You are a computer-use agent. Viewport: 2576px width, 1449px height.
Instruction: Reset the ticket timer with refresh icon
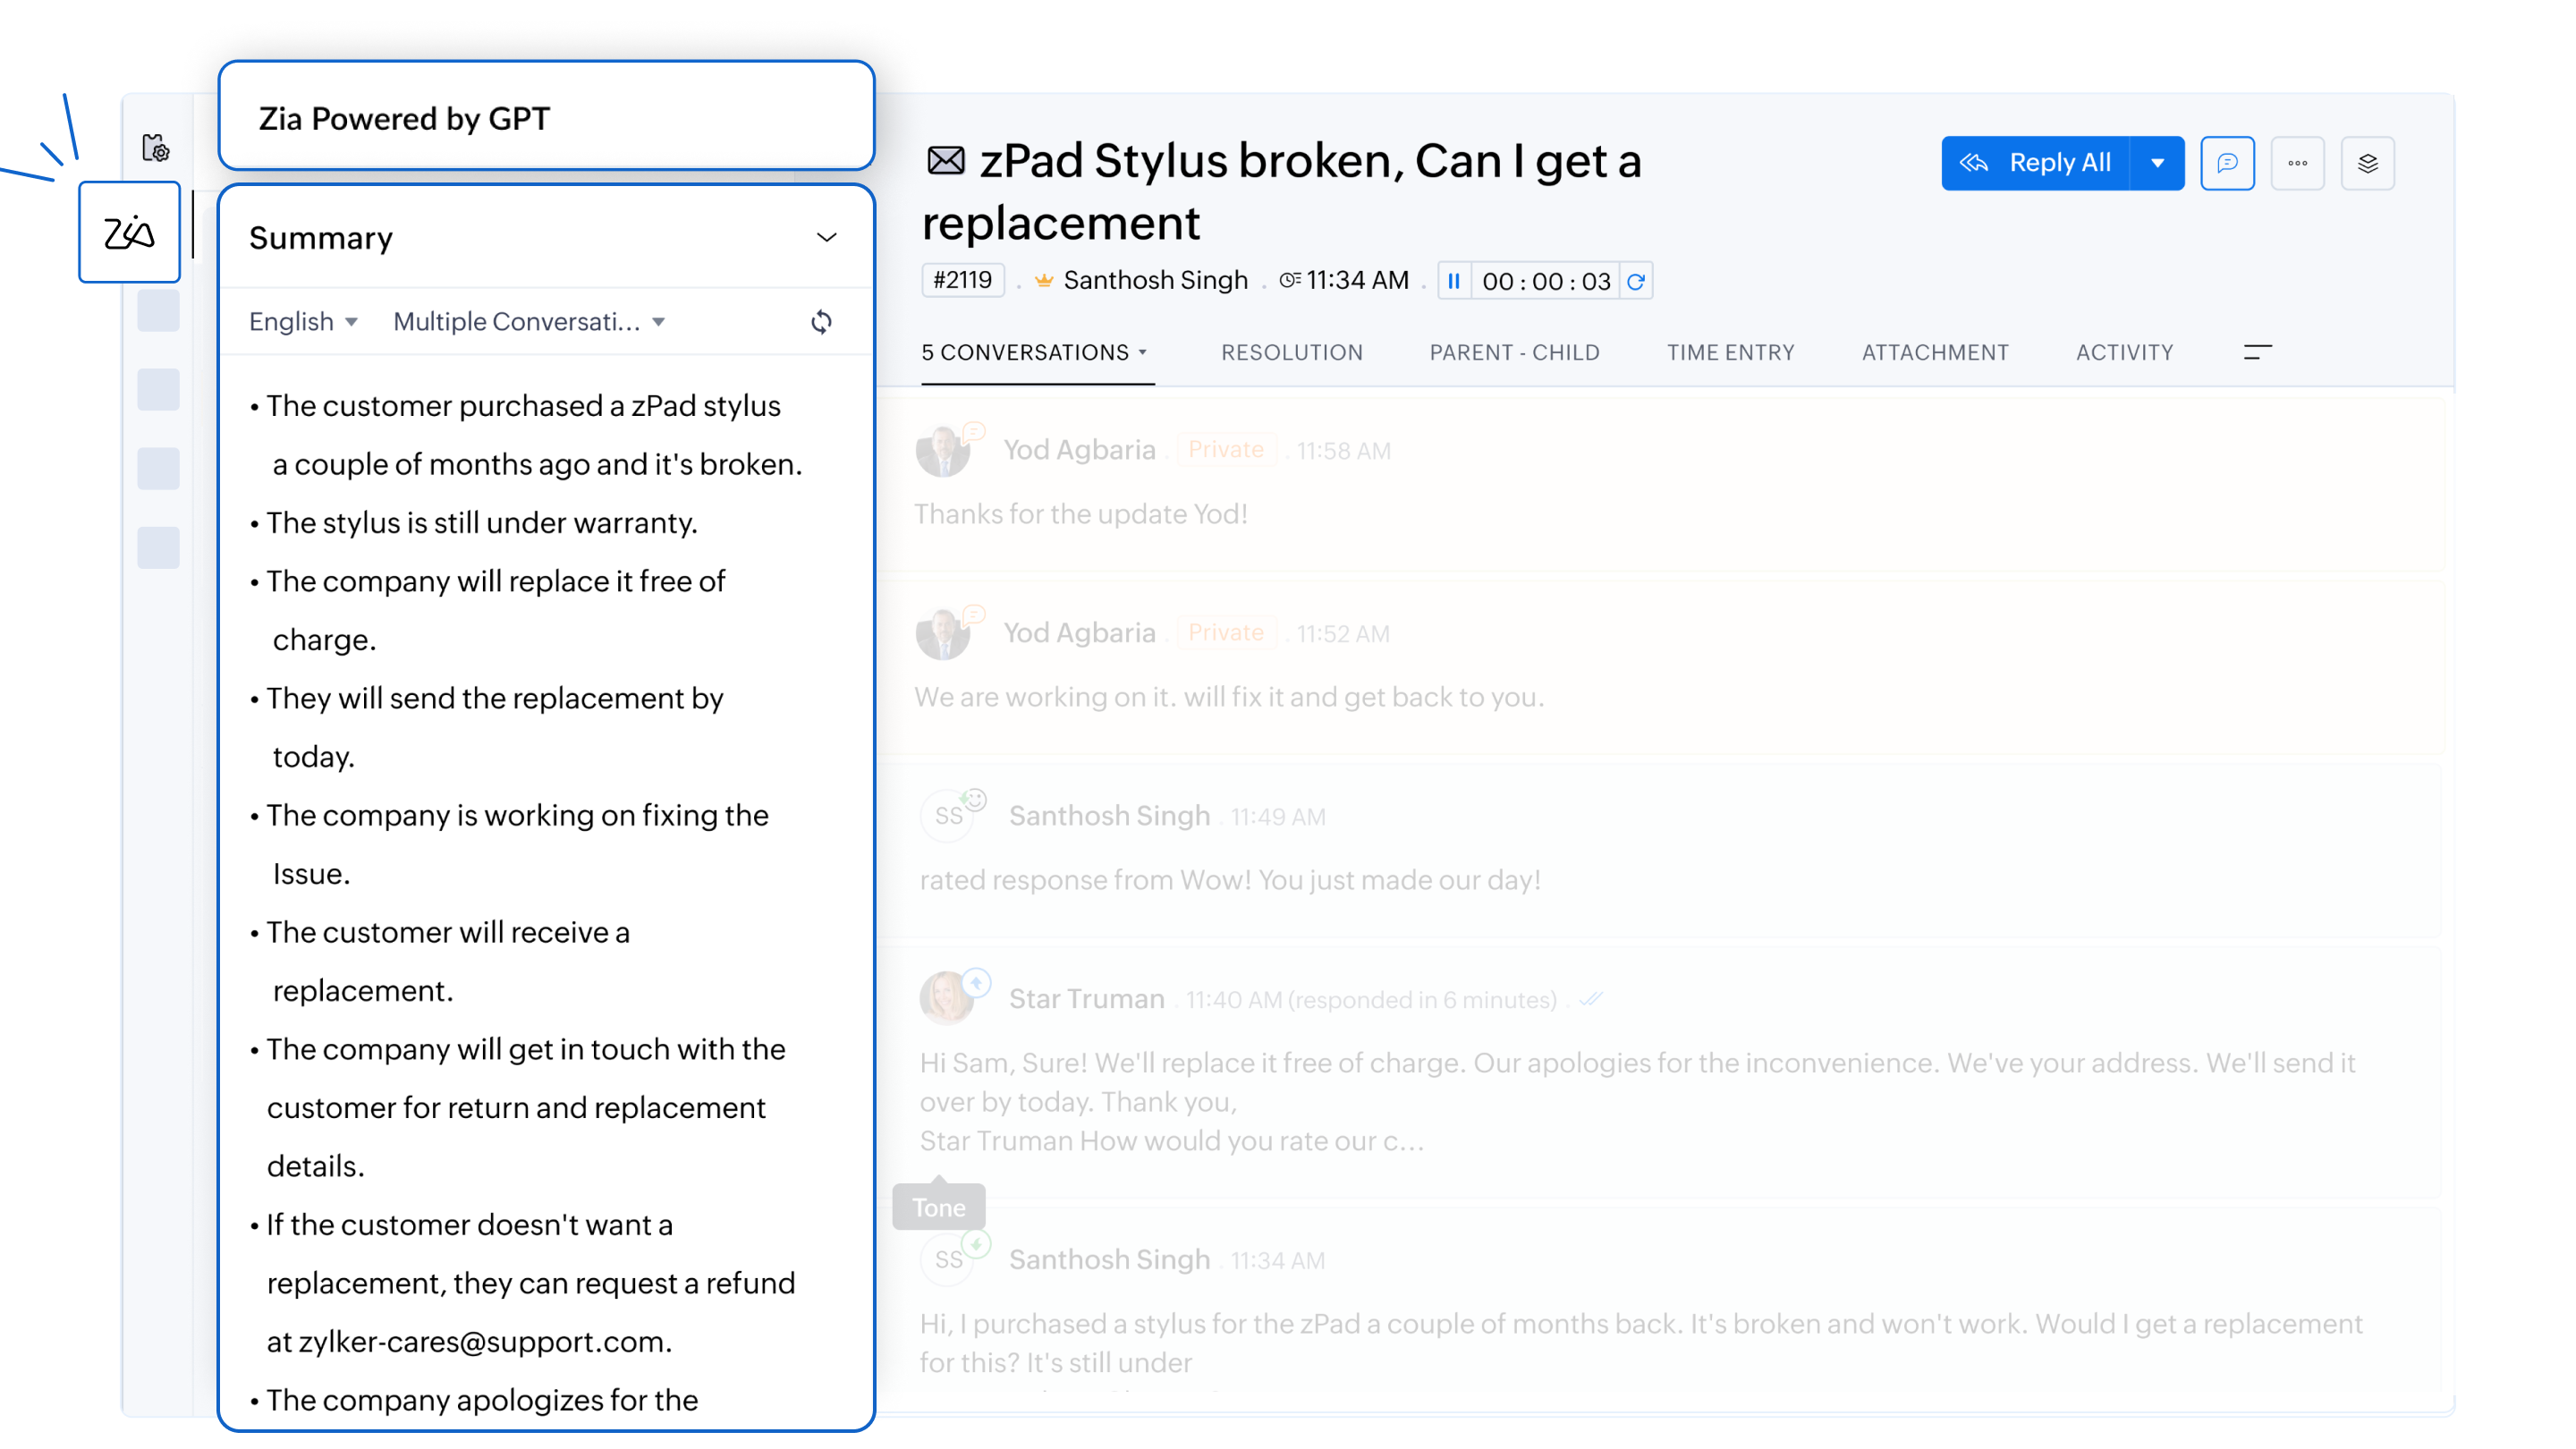[x=1636, y=281]
